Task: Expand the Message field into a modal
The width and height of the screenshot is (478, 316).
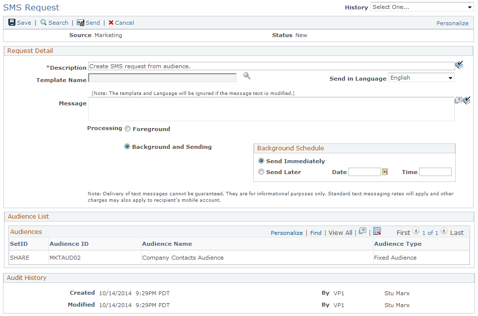Action: 458,100
